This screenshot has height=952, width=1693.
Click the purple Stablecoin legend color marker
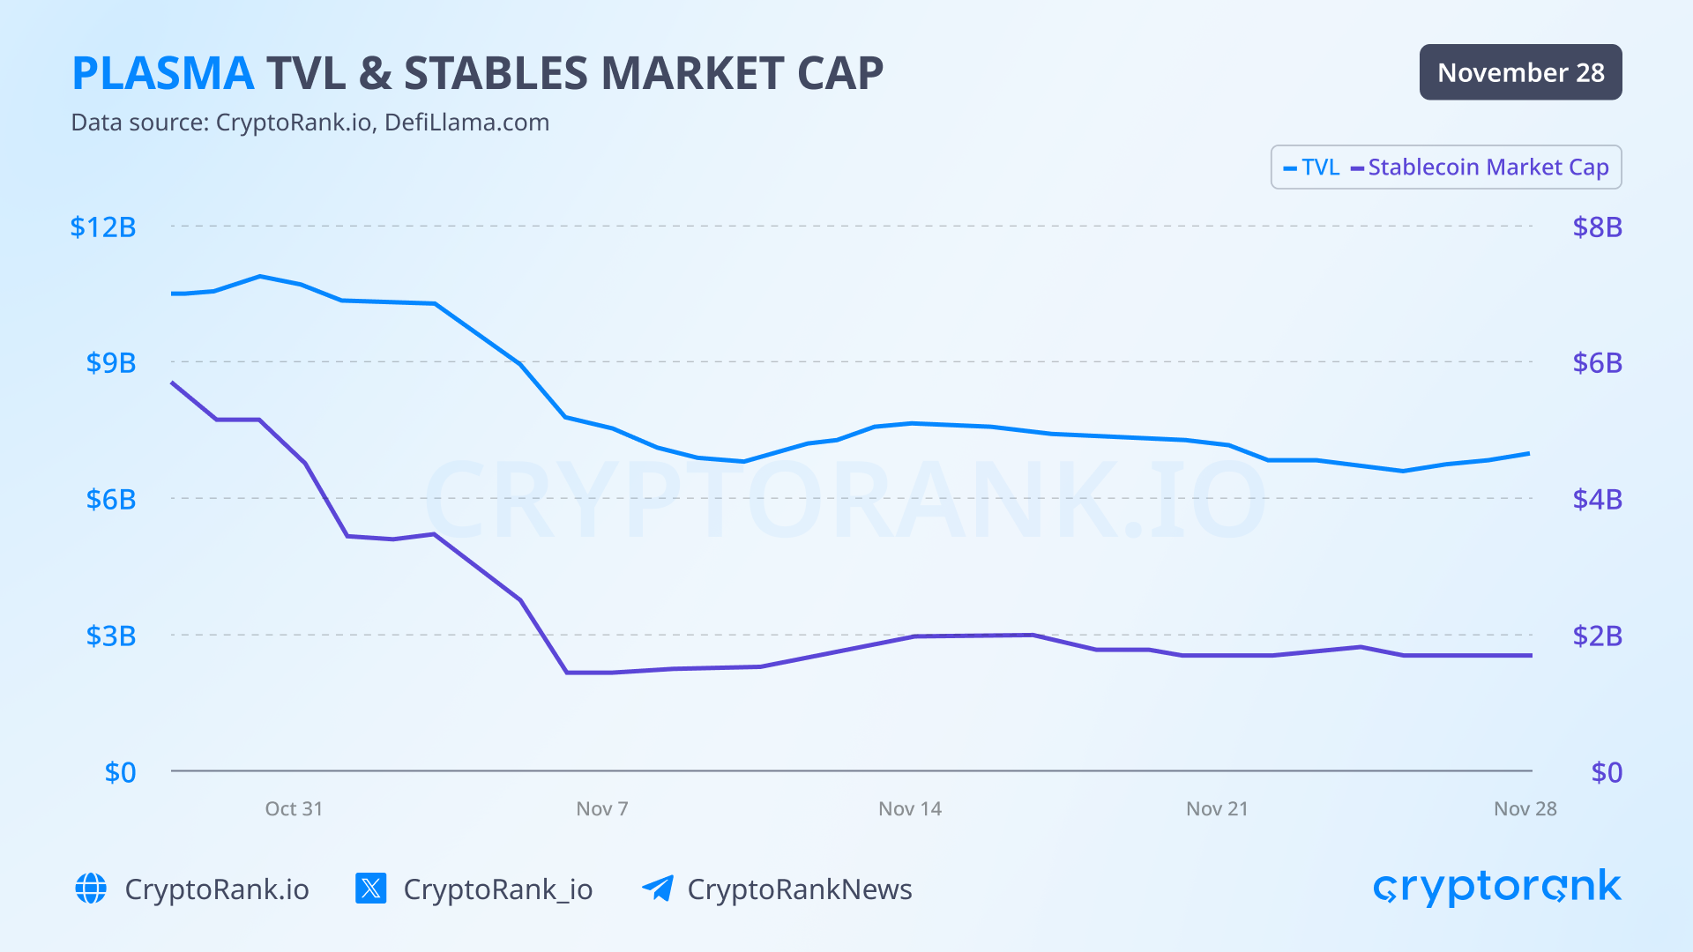tap(1357, 168)
